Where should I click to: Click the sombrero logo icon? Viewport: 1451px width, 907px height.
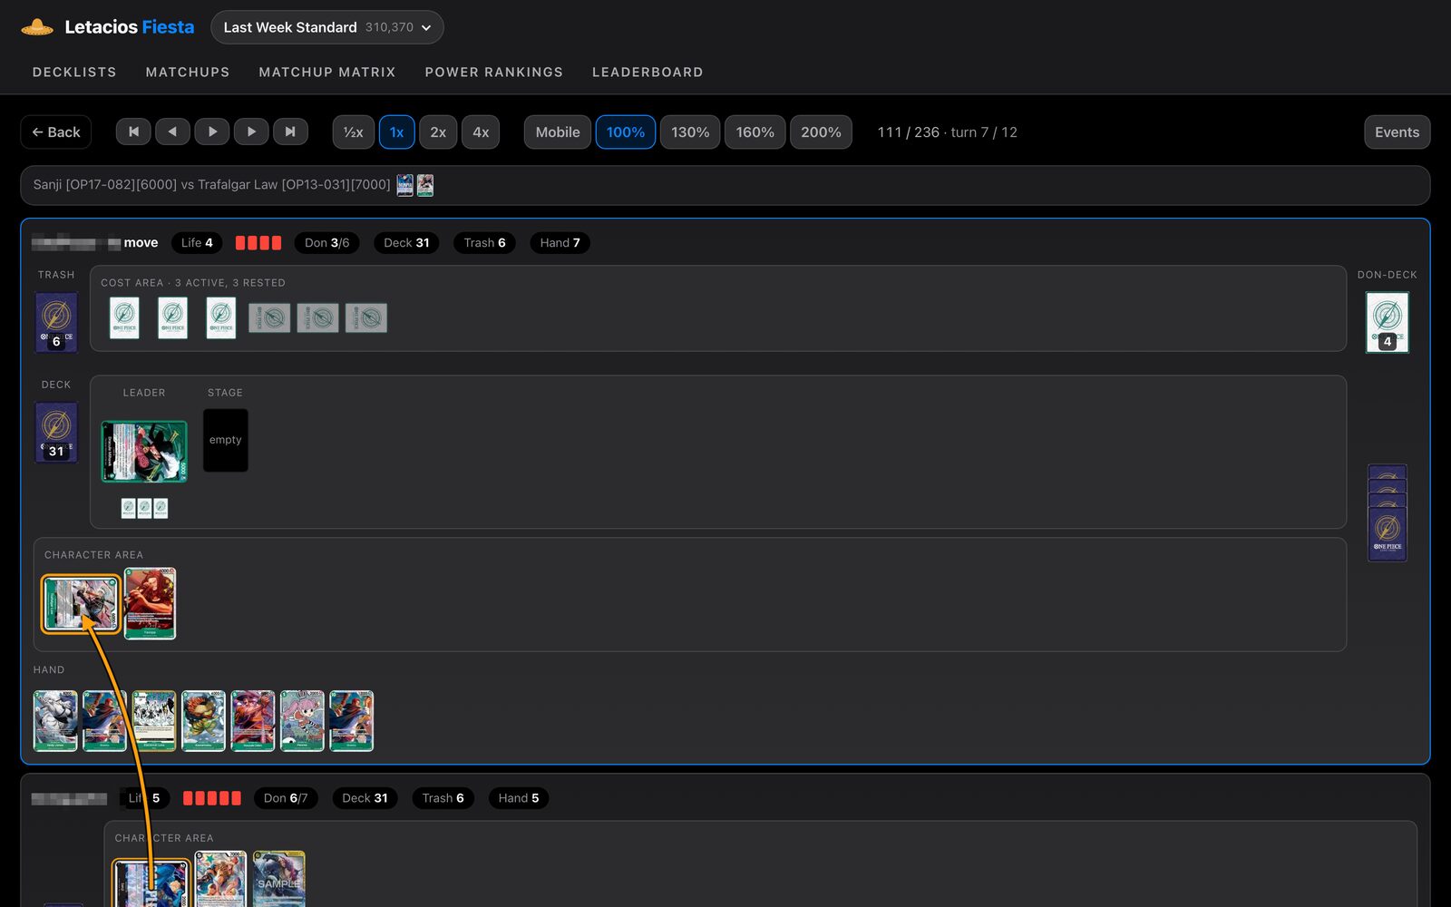[x=37, y=27]
